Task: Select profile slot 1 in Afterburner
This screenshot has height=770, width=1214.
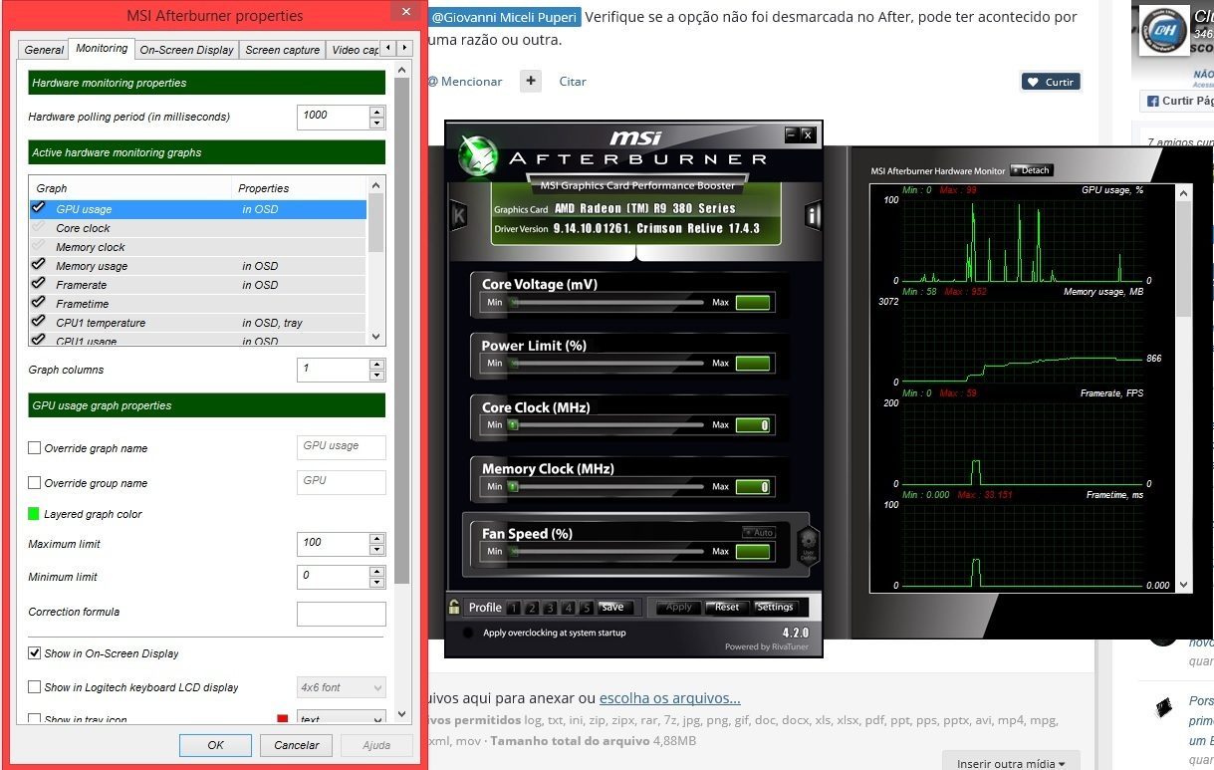Action: [x=514, y=608]
